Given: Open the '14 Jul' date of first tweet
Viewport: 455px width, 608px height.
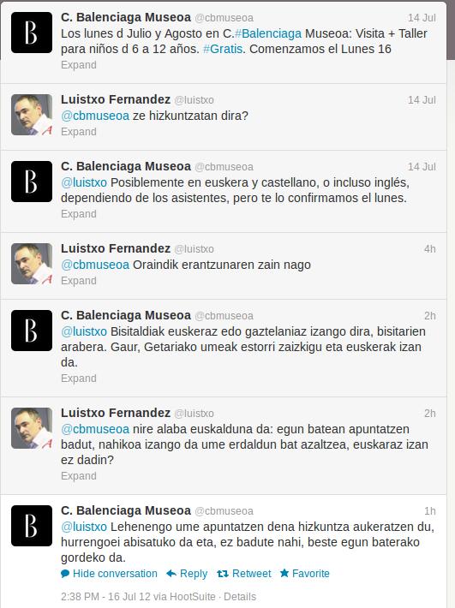Looking at the screenshot, I should 422,18.
